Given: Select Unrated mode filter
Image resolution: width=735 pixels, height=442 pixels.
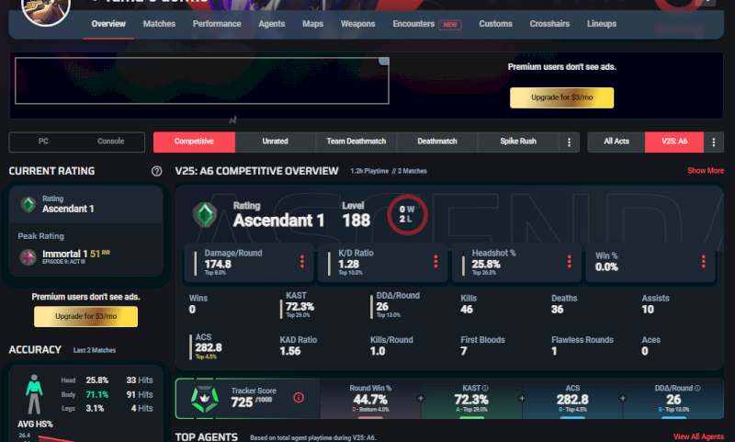Looking at the screenshot, I should (x=275, y=142).
